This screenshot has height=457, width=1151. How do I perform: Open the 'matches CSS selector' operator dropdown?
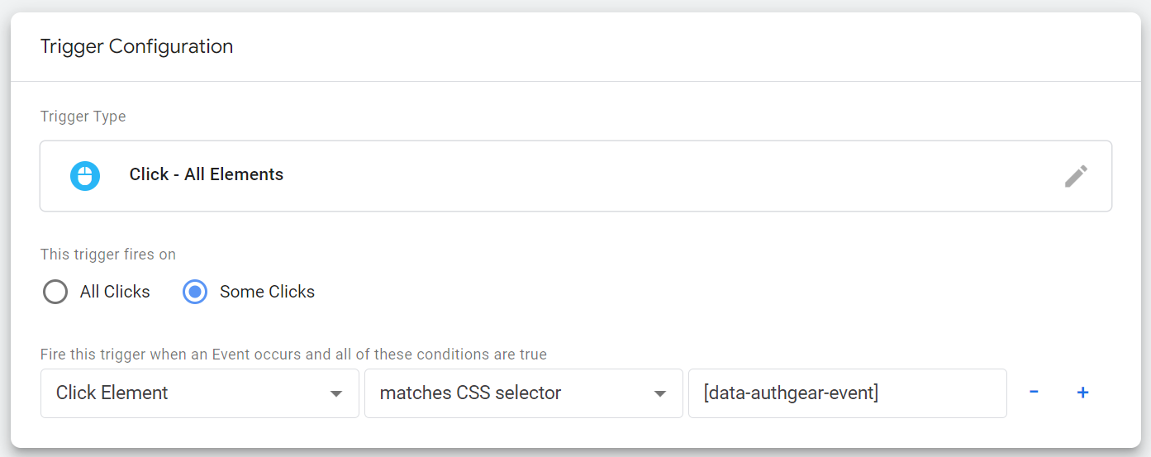coord(524,393)
